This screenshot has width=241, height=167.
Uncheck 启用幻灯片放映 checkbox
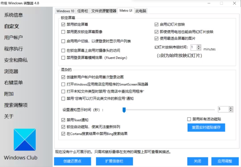(156, 25)
